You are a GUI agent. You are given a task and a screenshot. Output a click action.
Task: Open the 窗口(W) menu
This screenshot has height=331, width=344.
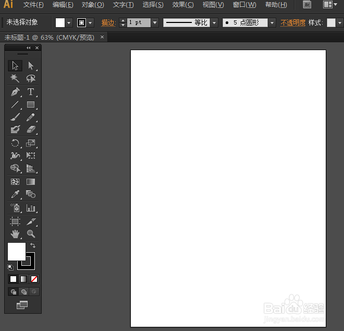(244, 5)
